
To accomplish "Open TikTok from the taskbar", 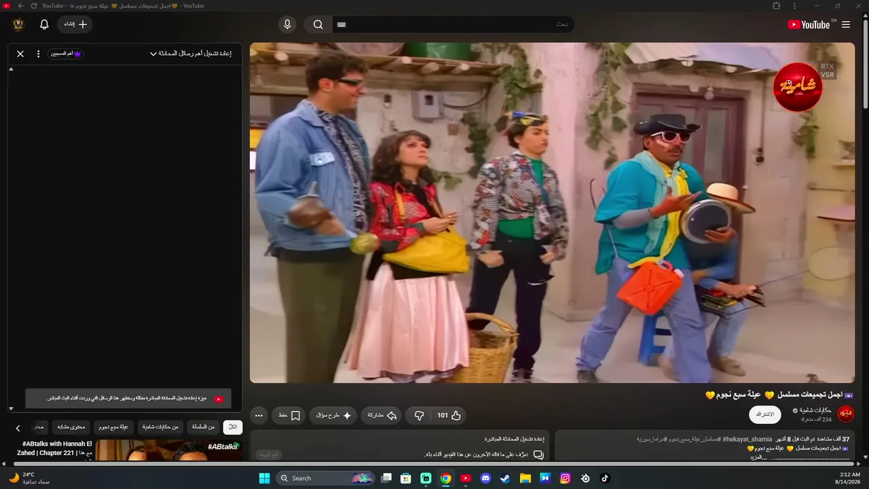I will click(605, 478).
